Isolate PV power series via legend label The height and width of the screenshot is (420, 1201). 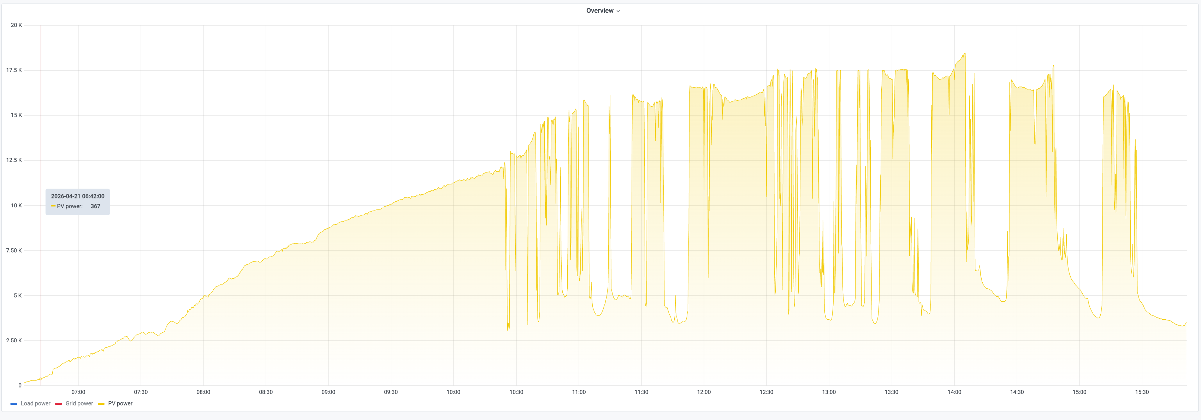[x=120, y=404]
